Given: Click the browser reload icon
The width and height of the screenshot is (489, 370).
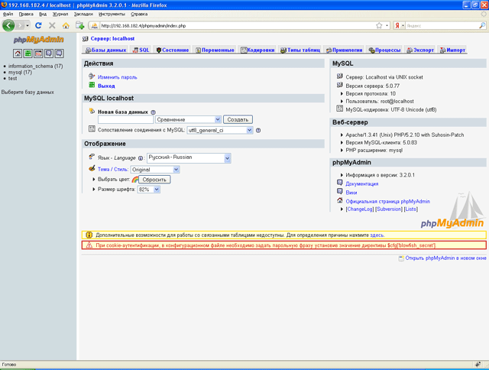Looking at the screenshot, I should [38, 25].
